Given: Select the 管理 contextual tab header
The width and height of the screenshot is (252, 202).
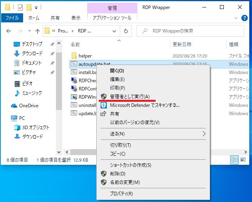Looking at the screenshot, I should coord(112,8).
